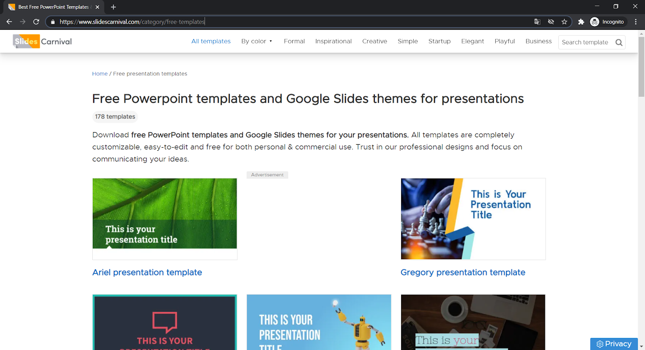Select the Best Free PowerPoint Templates tab
Screen dimensions: 645x350
[x=54, y=7]
